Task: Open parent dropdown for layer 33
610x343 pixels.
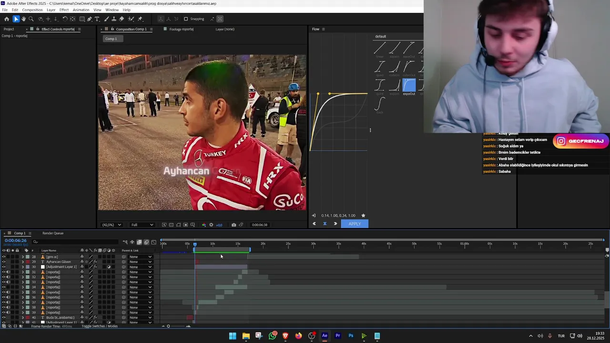Action: point(141,282)
